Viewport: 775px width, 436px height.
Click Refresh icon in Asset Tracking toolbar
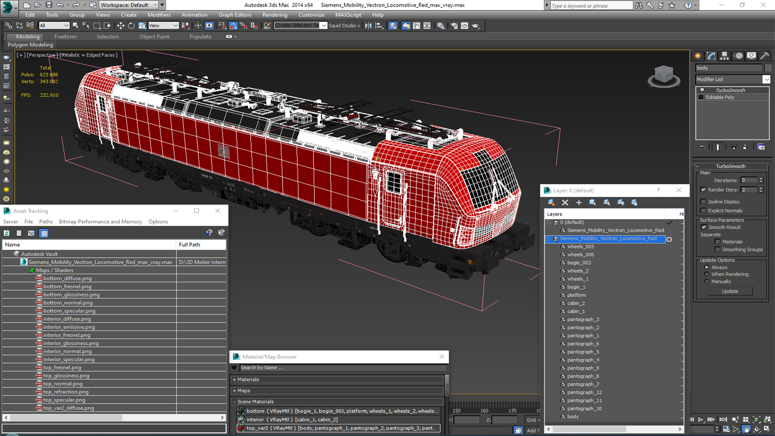pyautogui.click(x=7, y=233)
